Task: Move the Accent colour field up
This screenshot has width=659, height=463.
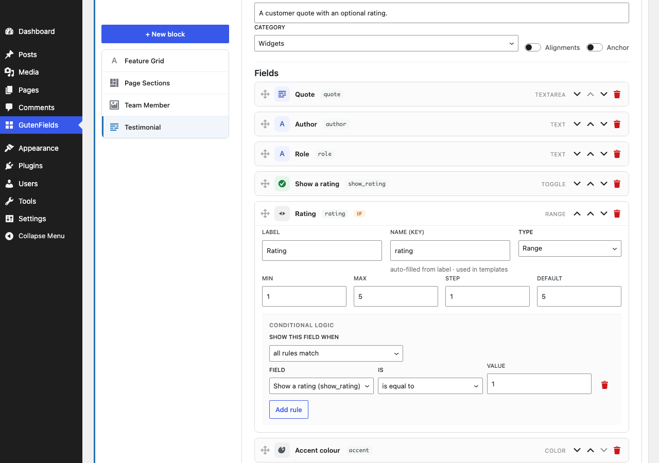Action: 591,450
